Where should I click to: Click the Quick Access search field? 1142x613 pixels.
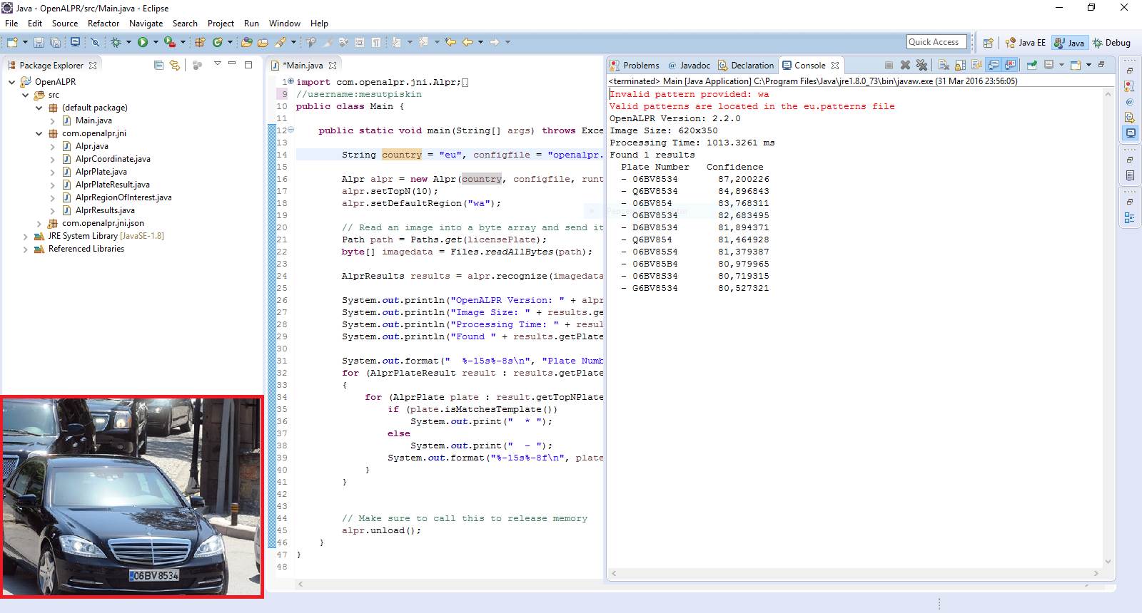click(x=936, y=42)
